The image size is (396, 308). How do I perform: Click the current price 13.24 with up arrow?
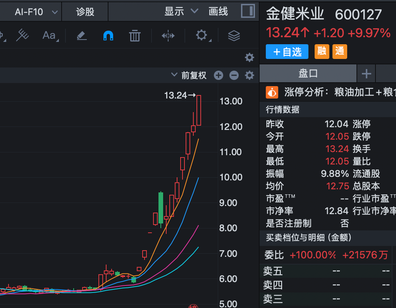point(288,33)
